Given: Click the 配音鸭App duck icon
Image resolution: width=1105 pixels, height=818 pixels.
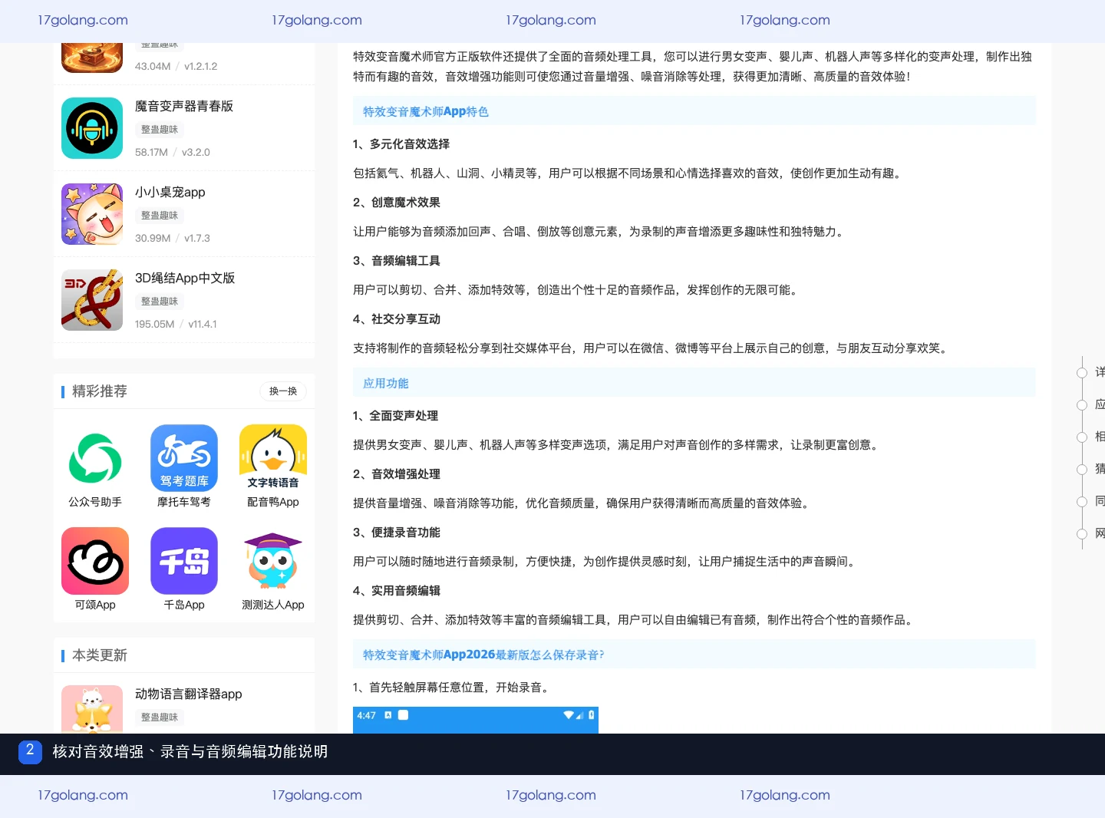Looking at the screenshot, I should pos(273,458).
